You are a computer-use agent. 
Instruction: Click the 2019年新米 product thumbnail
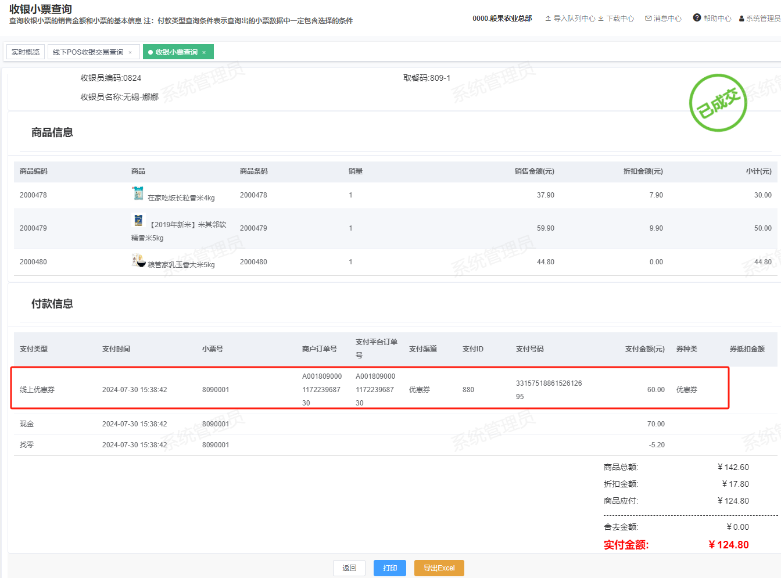coord(138,221)
